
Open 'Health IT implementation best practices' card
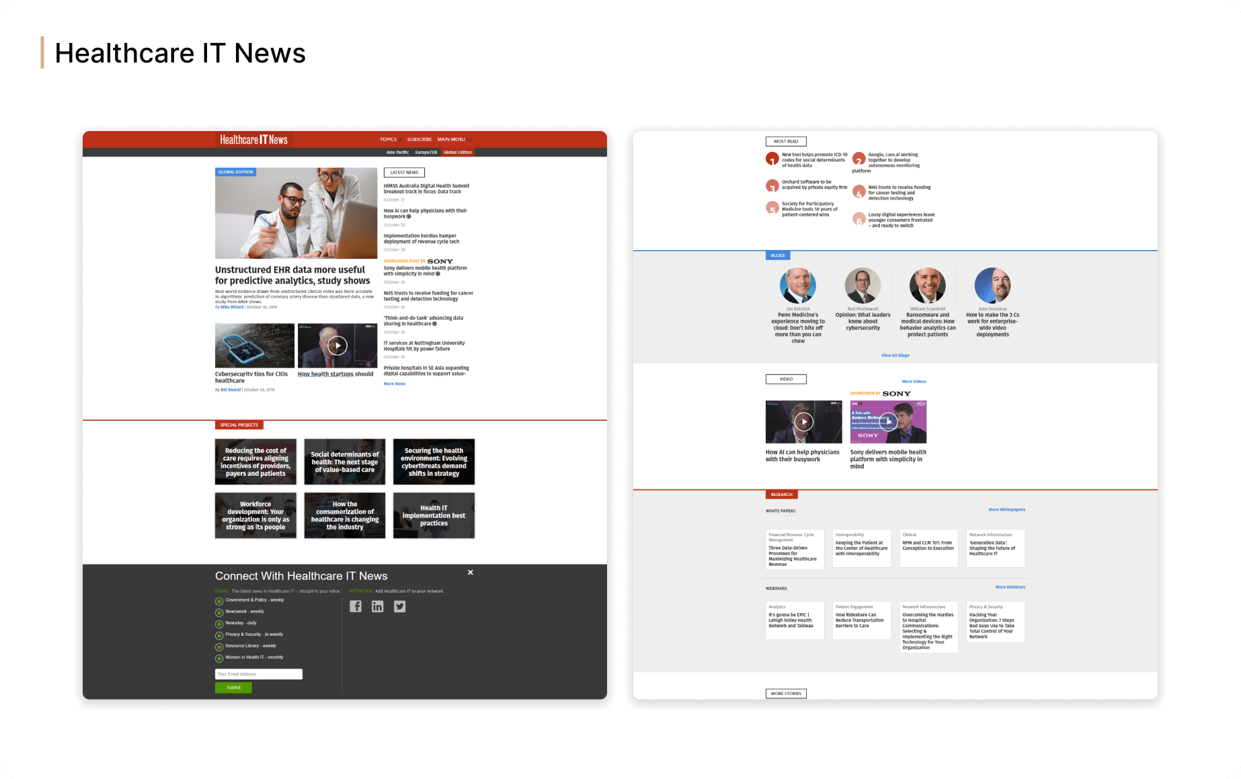(x=434, y=516)
